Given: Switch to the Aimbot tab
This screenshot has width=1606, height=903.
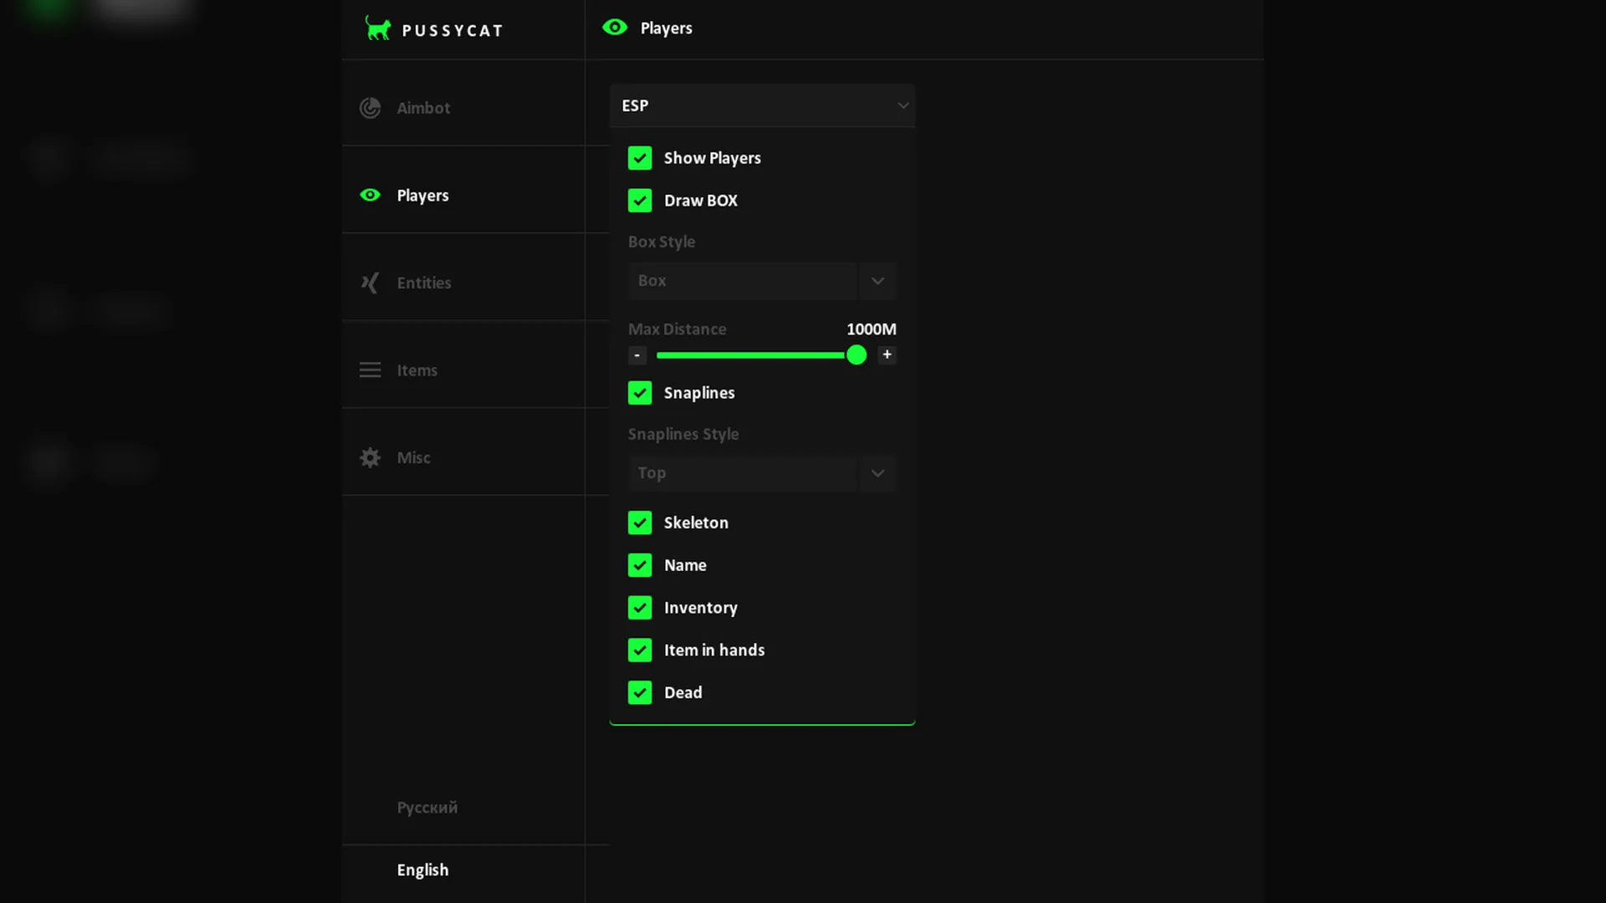Looking at the screenshot, I should click(423, 108).
